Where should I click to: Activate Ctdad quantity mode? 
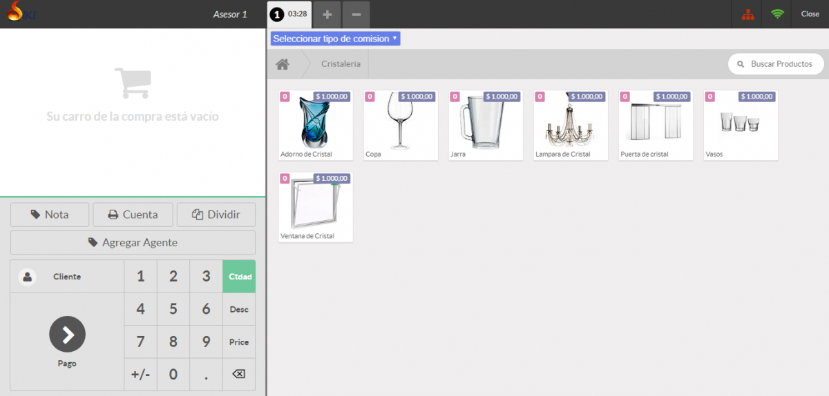(x=239, y=277)
